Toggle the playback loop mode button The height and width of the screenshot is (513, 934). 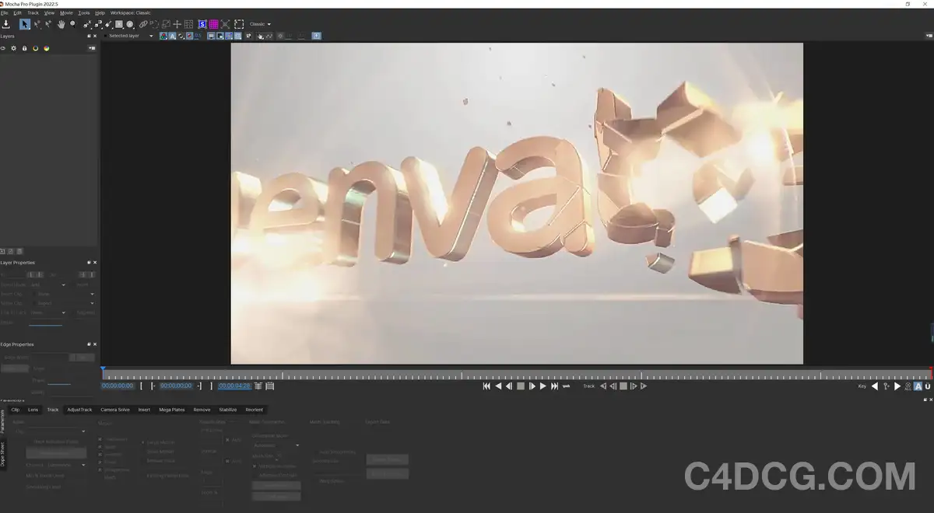pyautogui.click(x=567, y=386)
